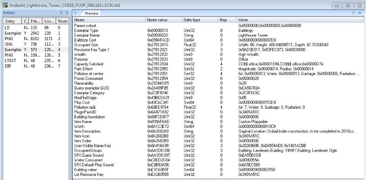Pin the Entries panel
The width and height of the screenshot is (366, 180).
click(x=61, y=13)
